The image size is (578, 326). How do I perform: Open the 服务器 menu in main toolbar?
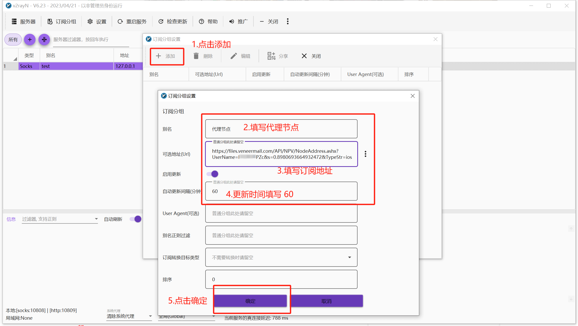(x=24, y=22)
